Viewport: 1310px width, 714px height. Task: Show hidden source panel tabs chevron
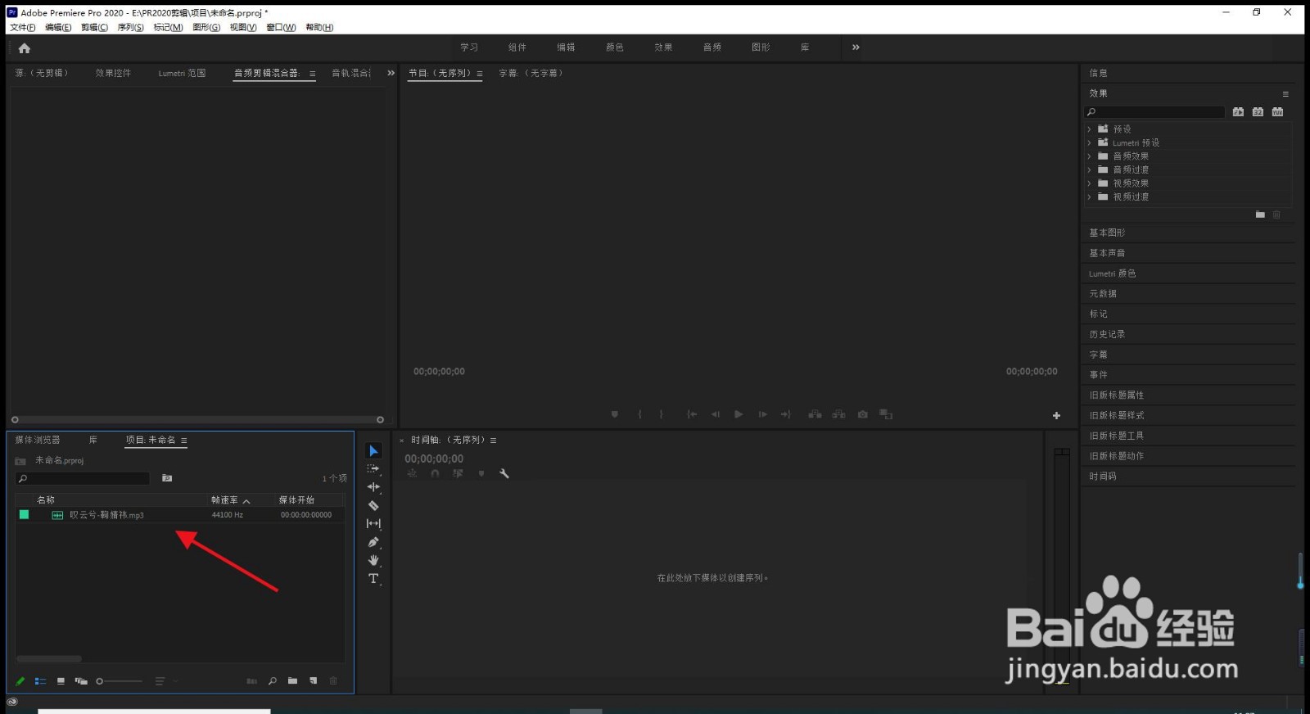tap(391, 73)
